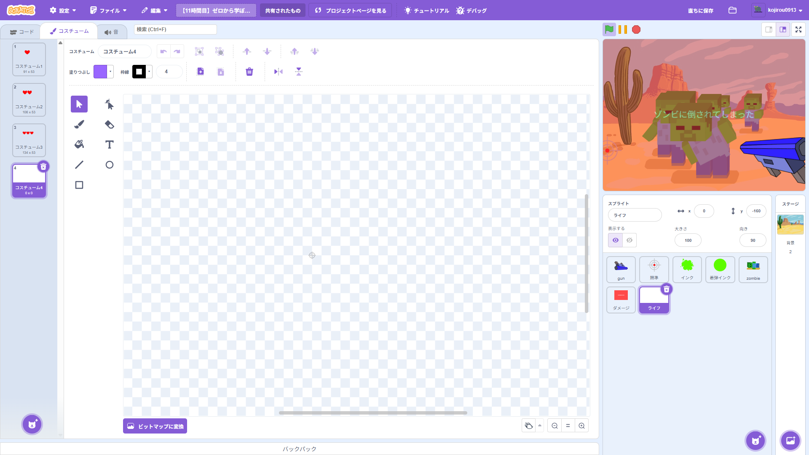Show the sprite with eye icon
Viewport: 809px width, 455px height.
point(616,240)
